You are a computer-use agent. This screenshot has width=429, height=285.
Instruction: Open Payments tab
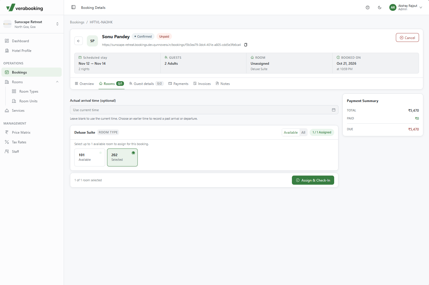tap(178, 84)
